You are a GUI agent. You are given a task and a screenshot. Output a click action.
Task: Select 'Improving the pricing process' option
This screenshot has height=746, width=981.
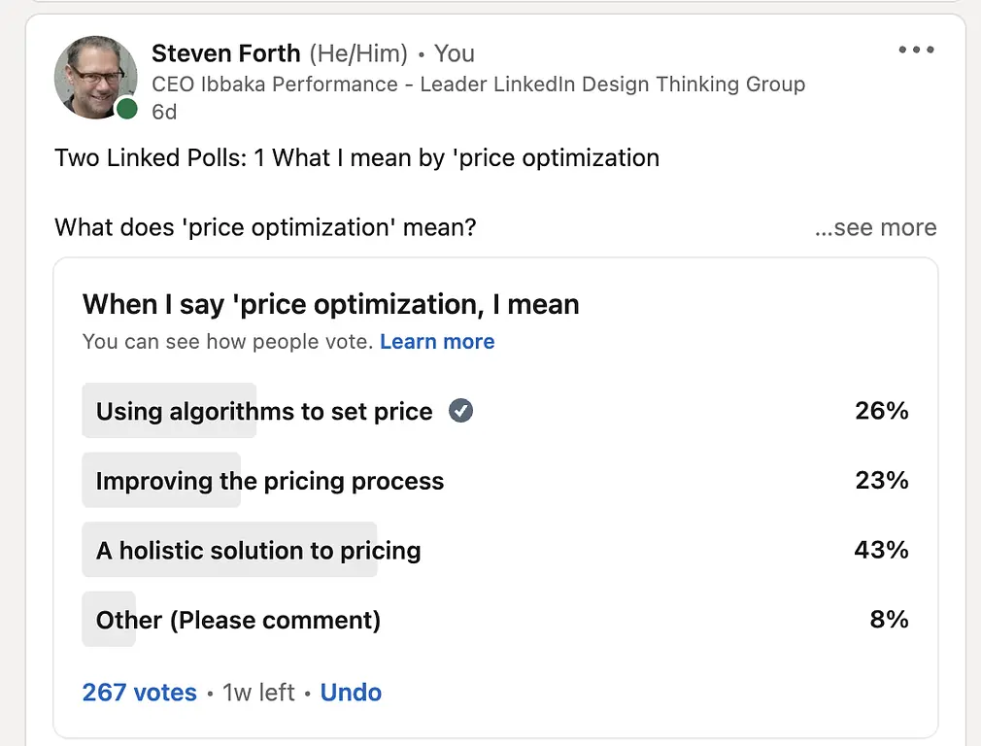click(x=495, y=480)
